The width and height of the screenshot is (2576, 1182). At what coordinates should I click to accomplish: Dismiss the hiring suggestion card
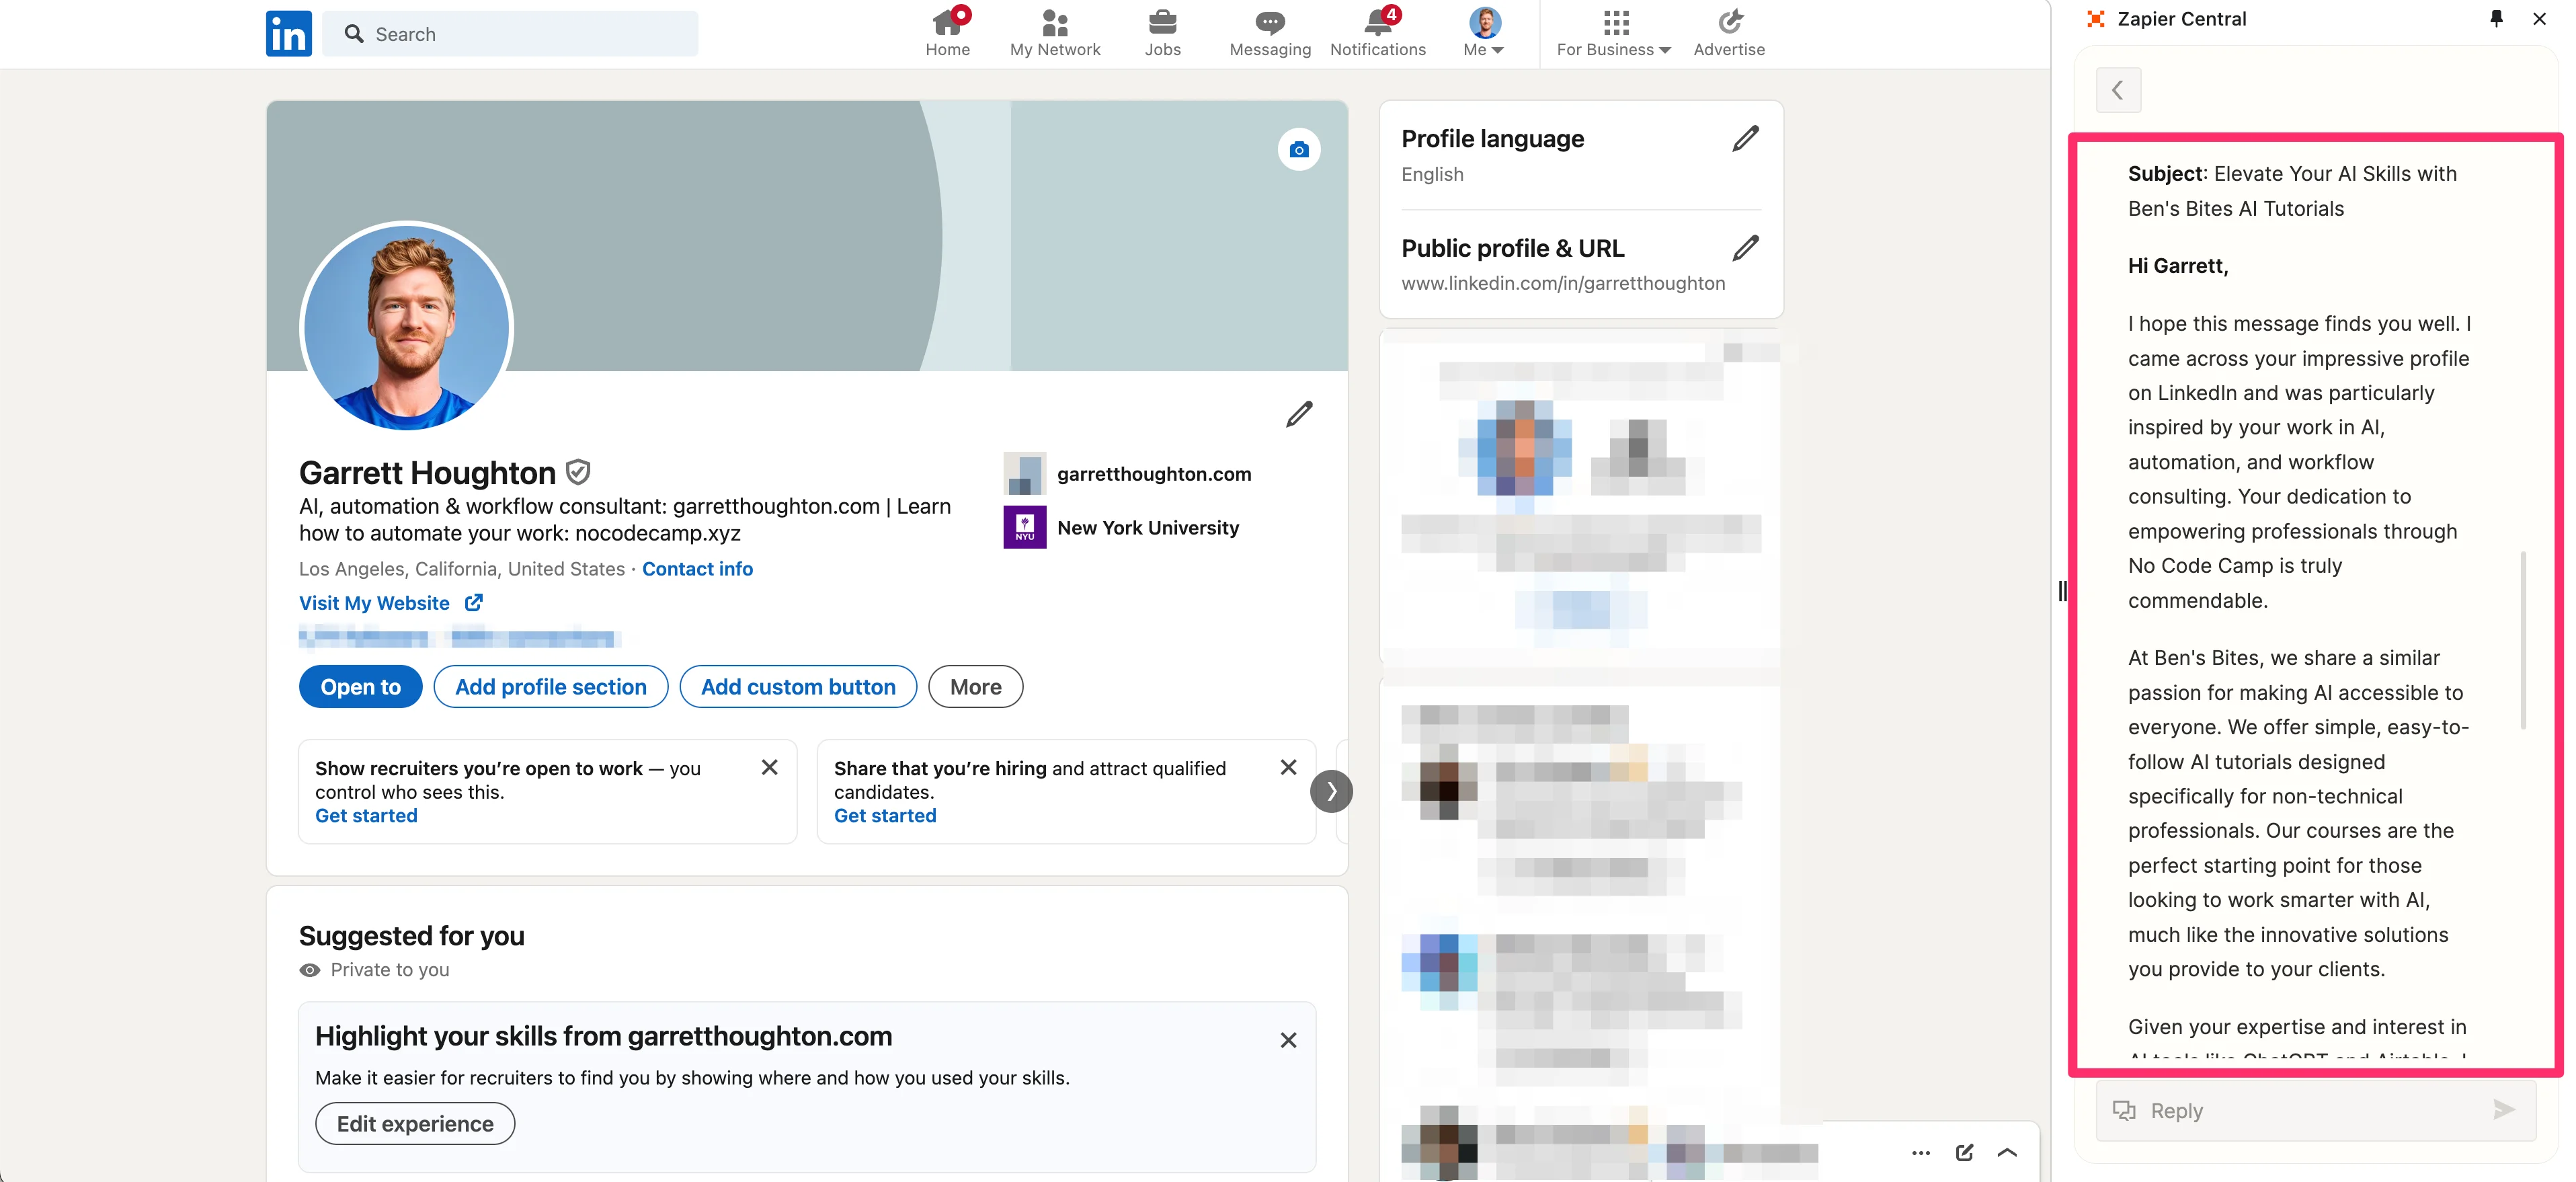click(1288, 767)
